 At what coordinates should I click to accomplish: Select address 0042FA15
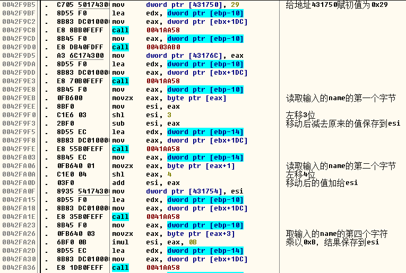click(x=19, y=200)
